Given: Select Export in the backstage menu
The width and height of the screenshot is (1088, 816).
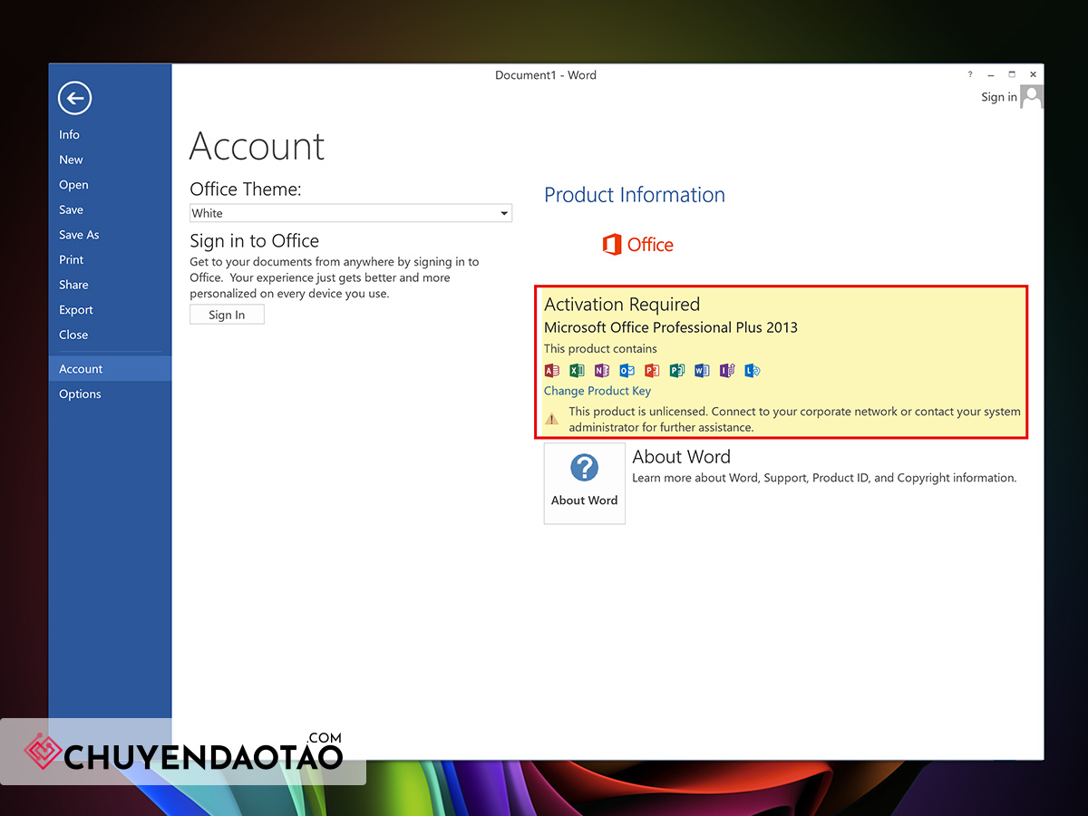Looking at the screenshot, I should 110,310.
